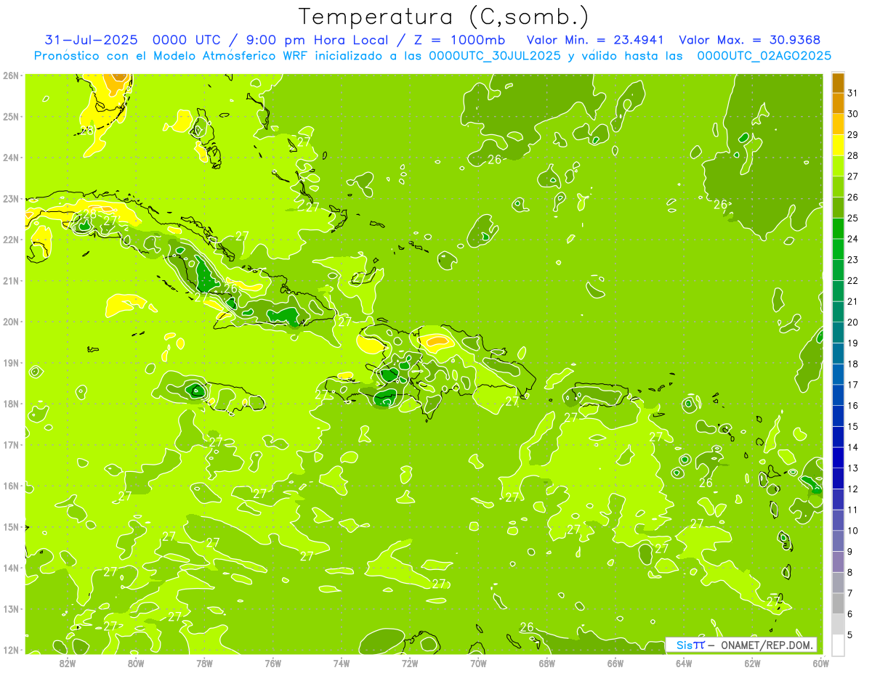Click the orange 30-31 colorbar band

tap(838, 103)
